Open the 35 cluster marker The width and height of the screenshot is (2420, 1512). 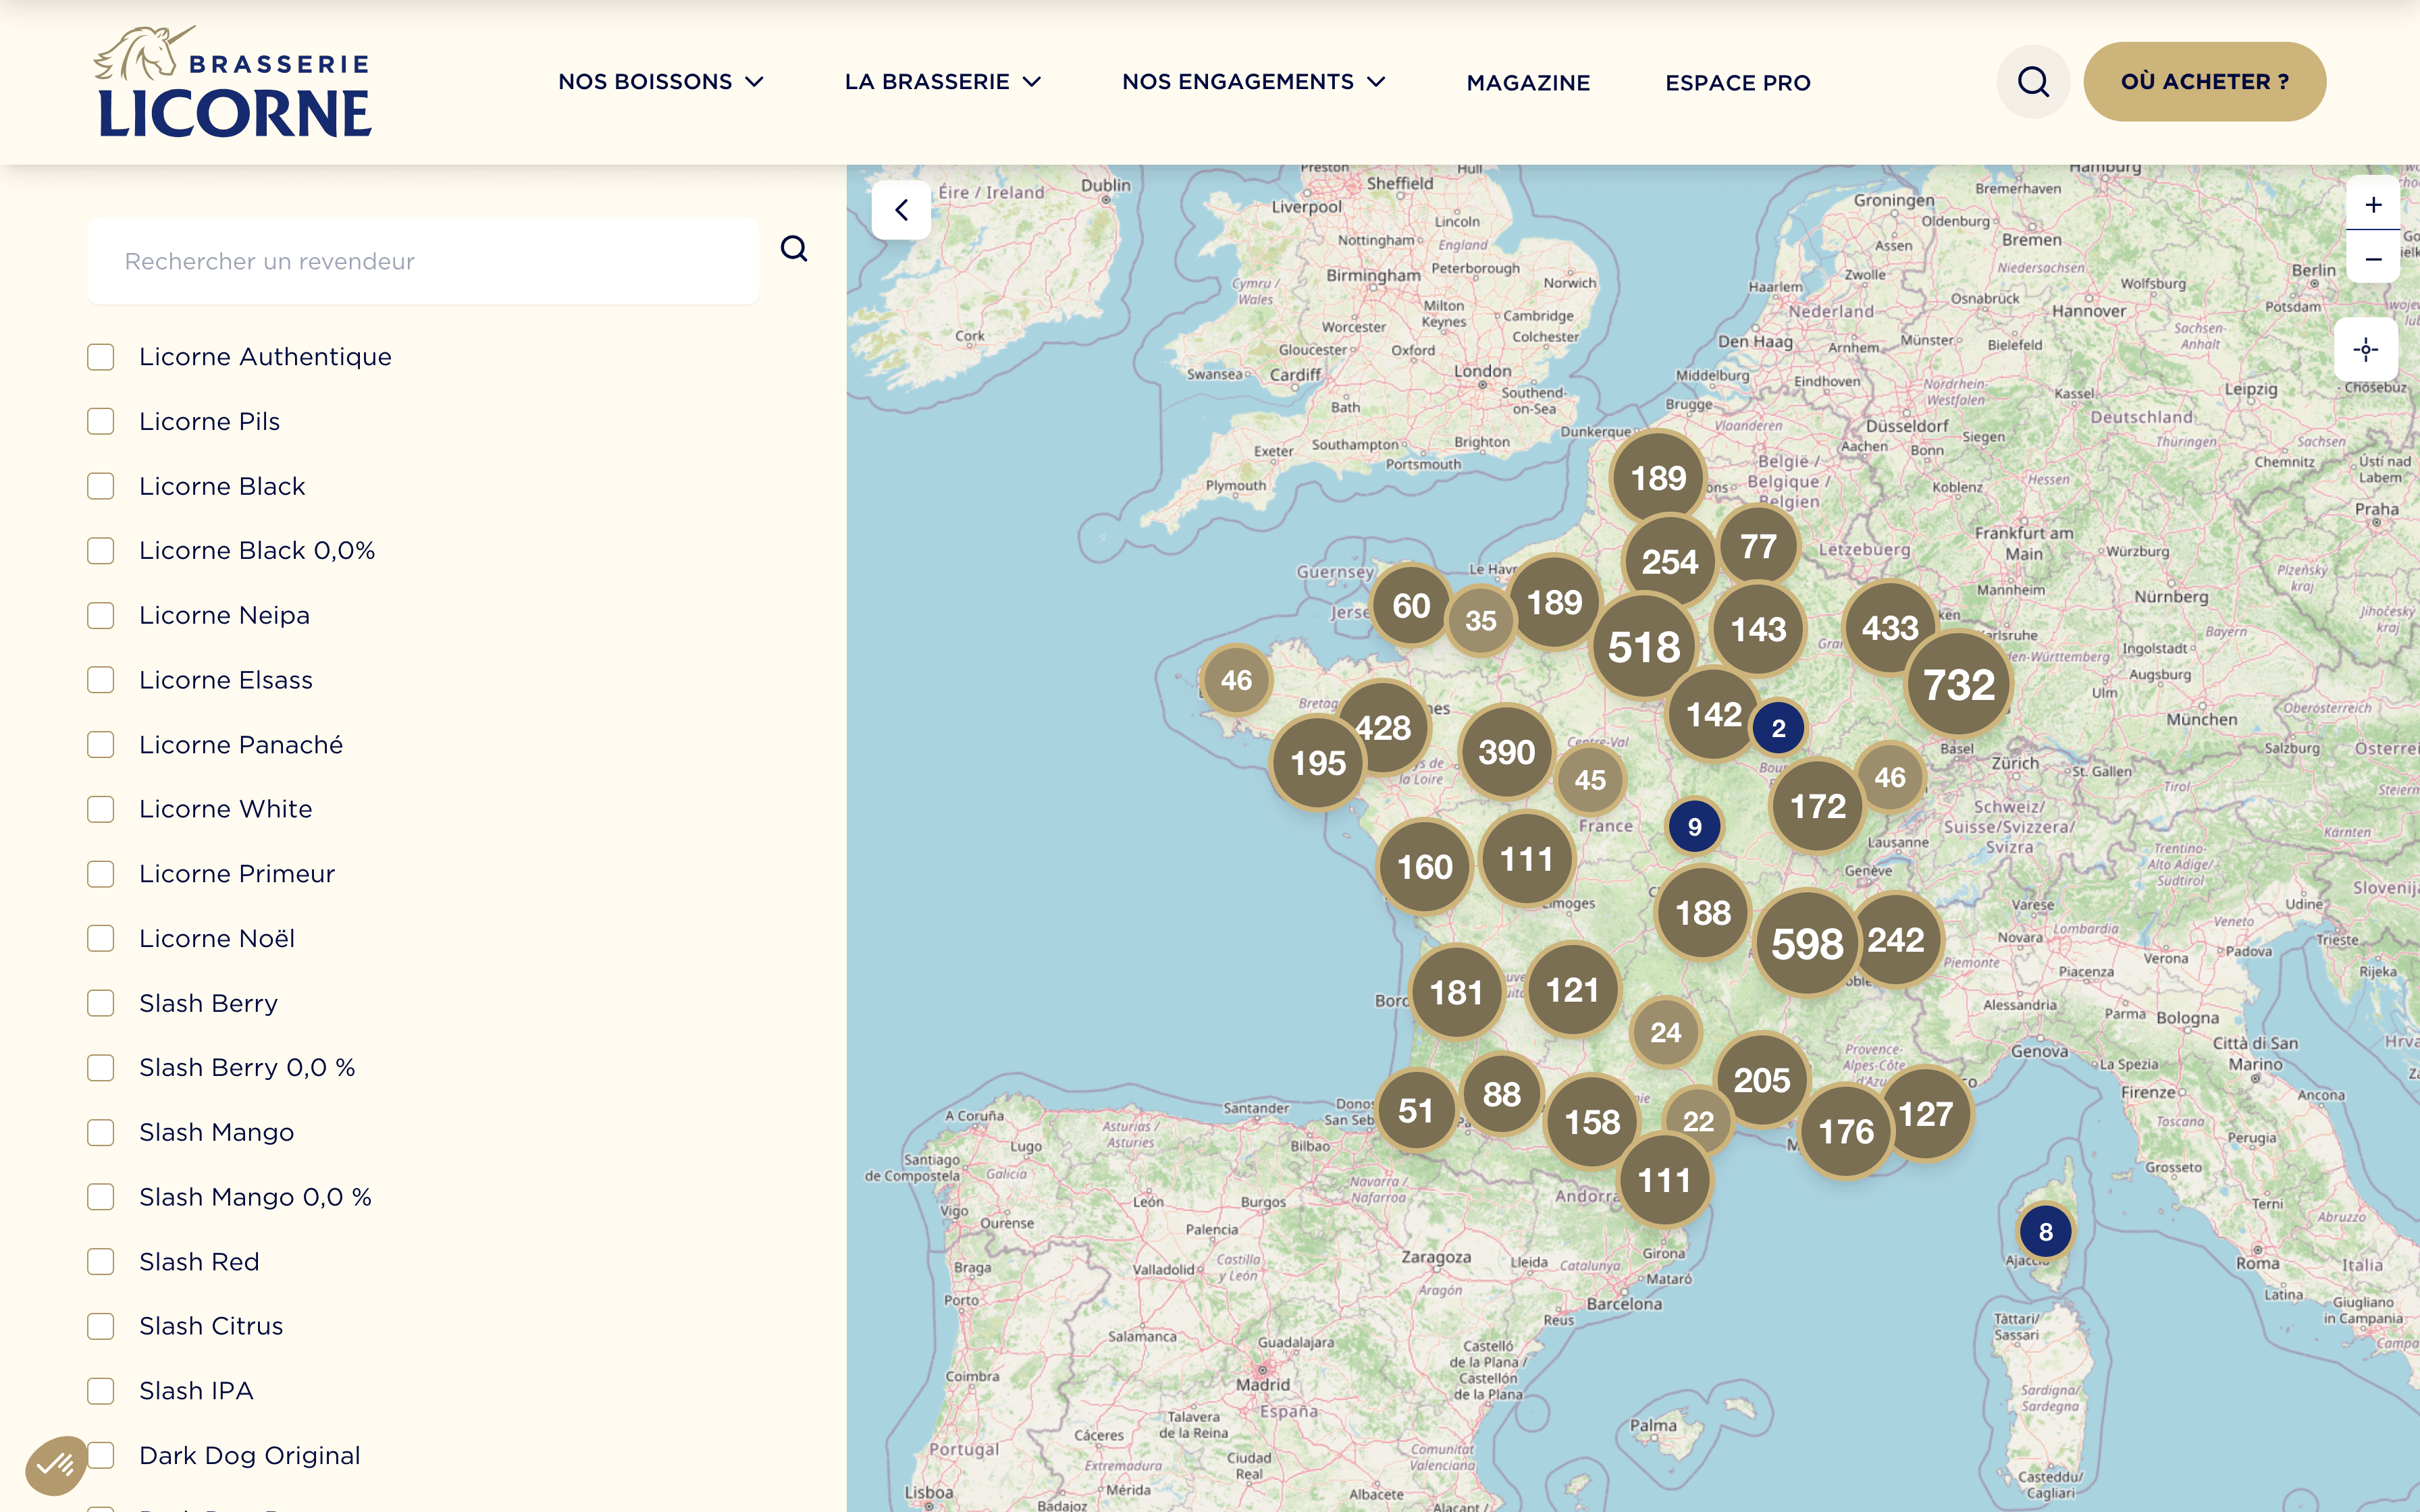(1481, 621)
